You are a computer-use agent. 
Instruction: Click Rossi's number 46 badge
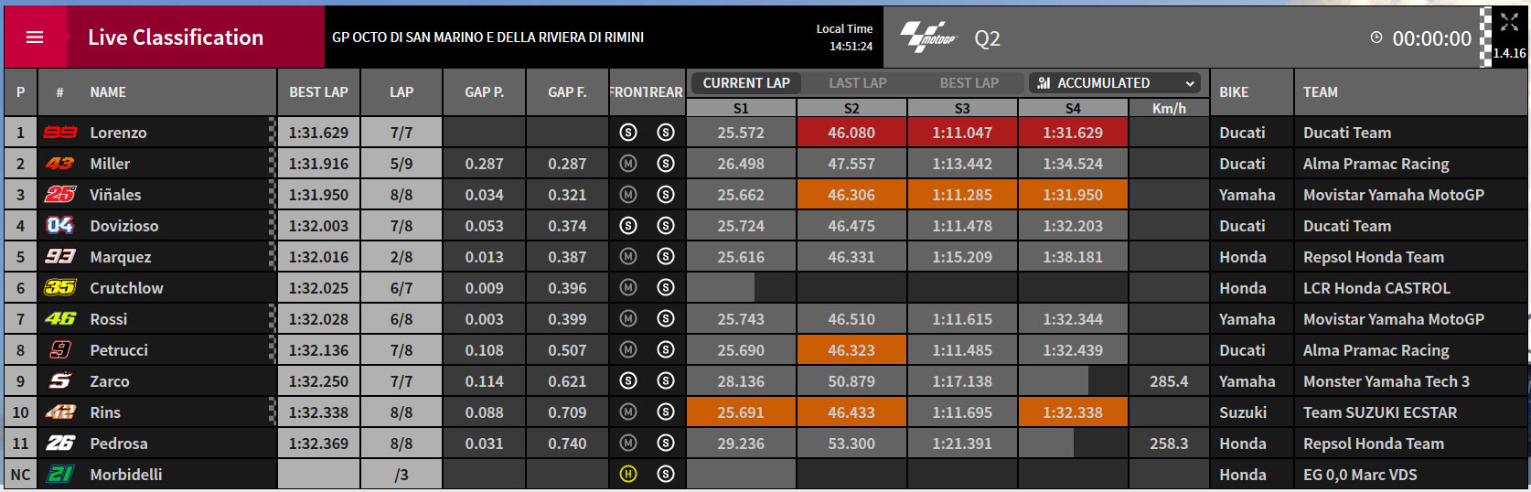click(60, 319)
